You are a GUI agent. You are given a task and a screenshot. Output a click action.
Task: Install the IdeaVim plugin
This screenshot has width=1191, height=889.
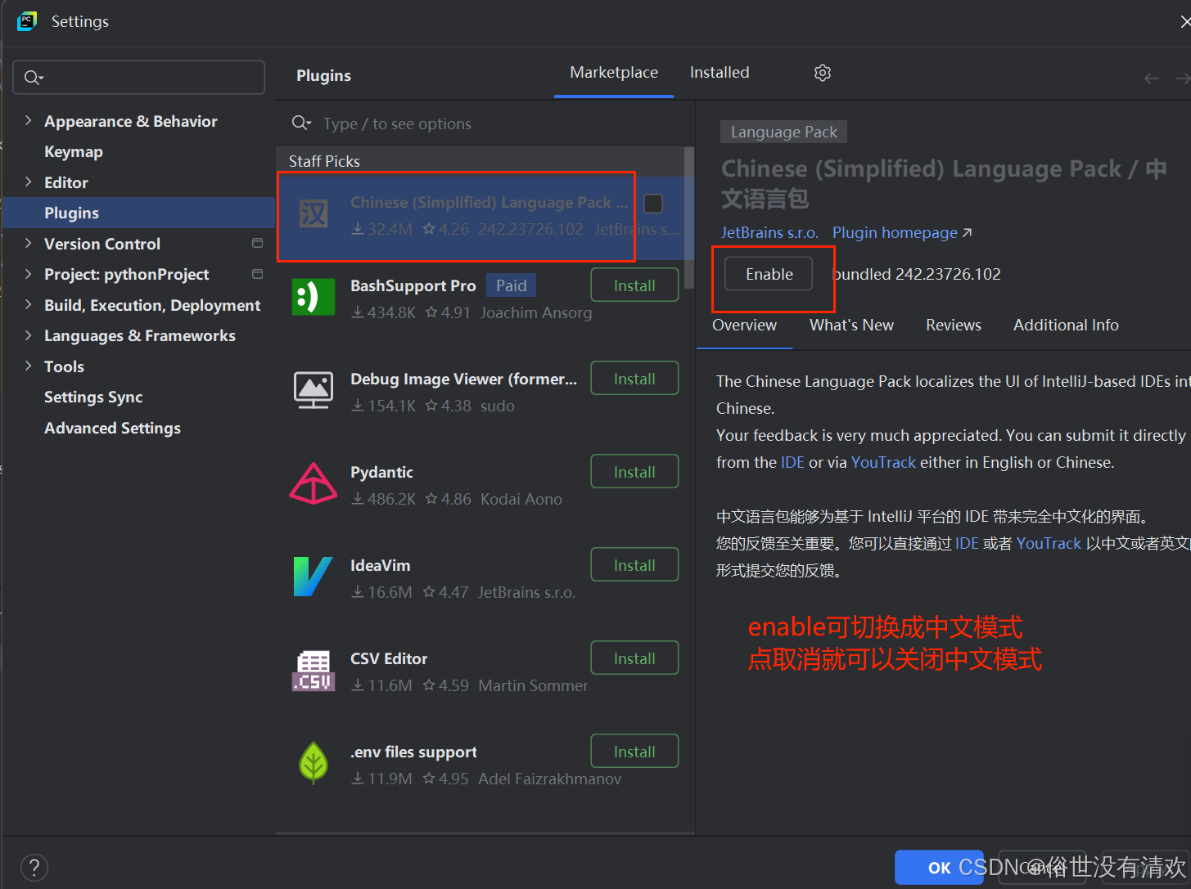pyautogui.click(x=634, y=565)
